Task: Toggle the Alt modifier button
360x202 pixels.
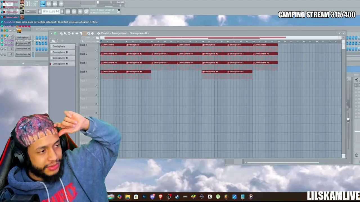Action: [x=80, y=12]
